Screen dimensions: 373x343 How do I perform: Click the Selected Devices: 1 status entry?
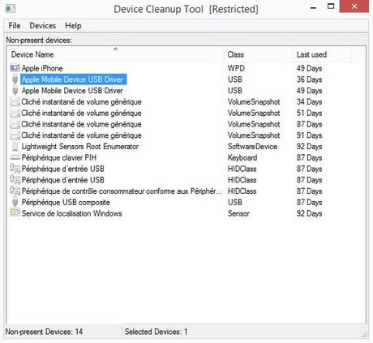(x=156, y=332)
